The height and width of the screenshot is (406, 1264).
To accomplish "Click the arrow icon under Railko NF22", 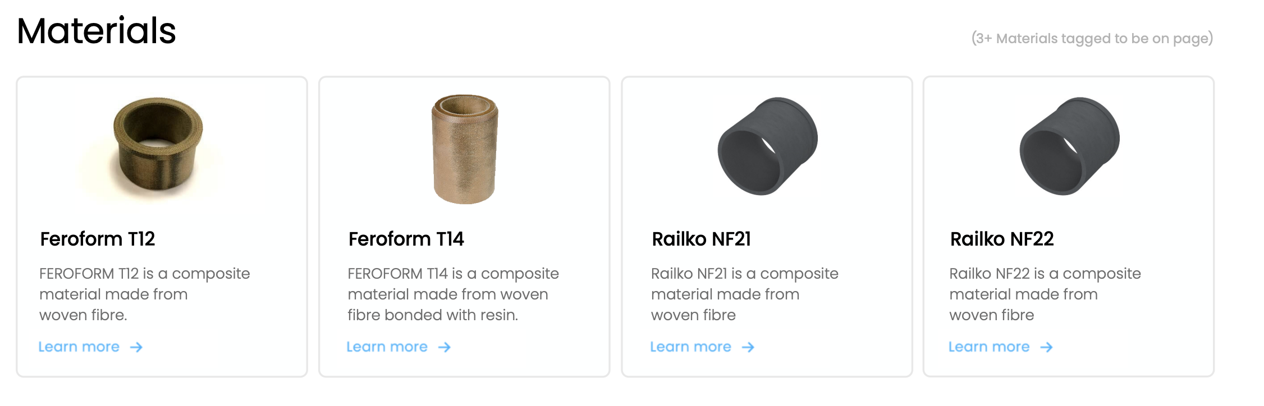I will tap(1046, 348).
